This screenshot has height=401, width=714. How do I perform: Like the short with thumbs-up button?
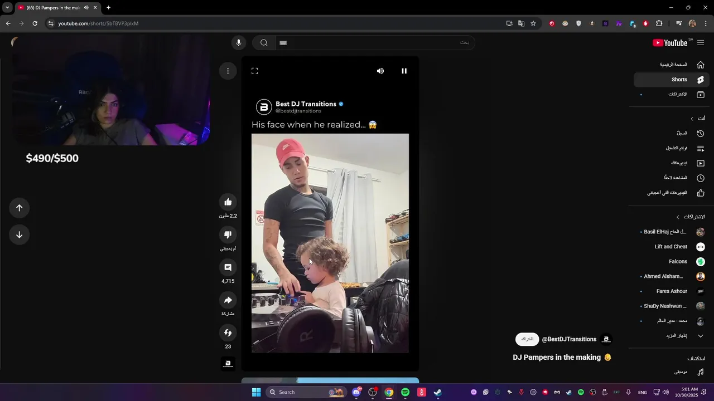(228, 202)
